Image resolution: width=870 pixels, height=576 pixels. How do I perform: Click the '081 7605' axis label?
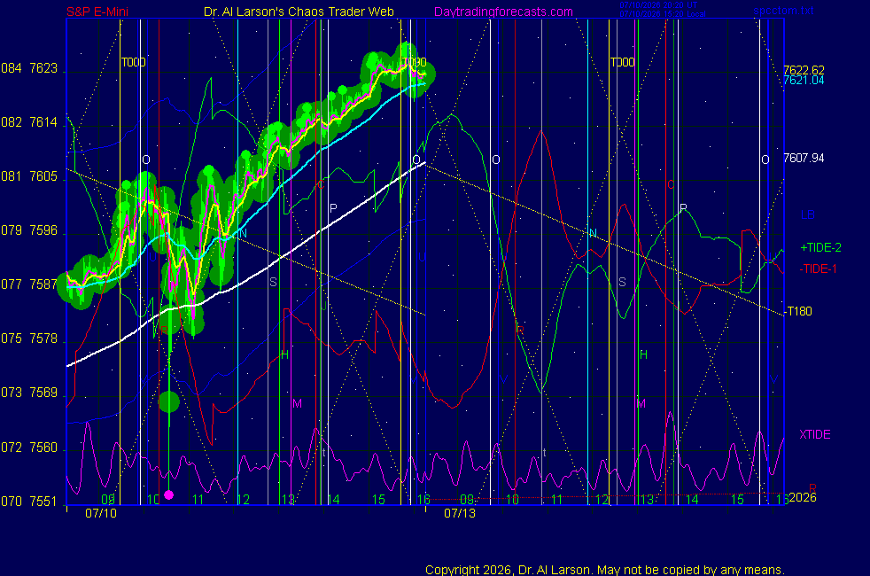(x=29, y=176)
